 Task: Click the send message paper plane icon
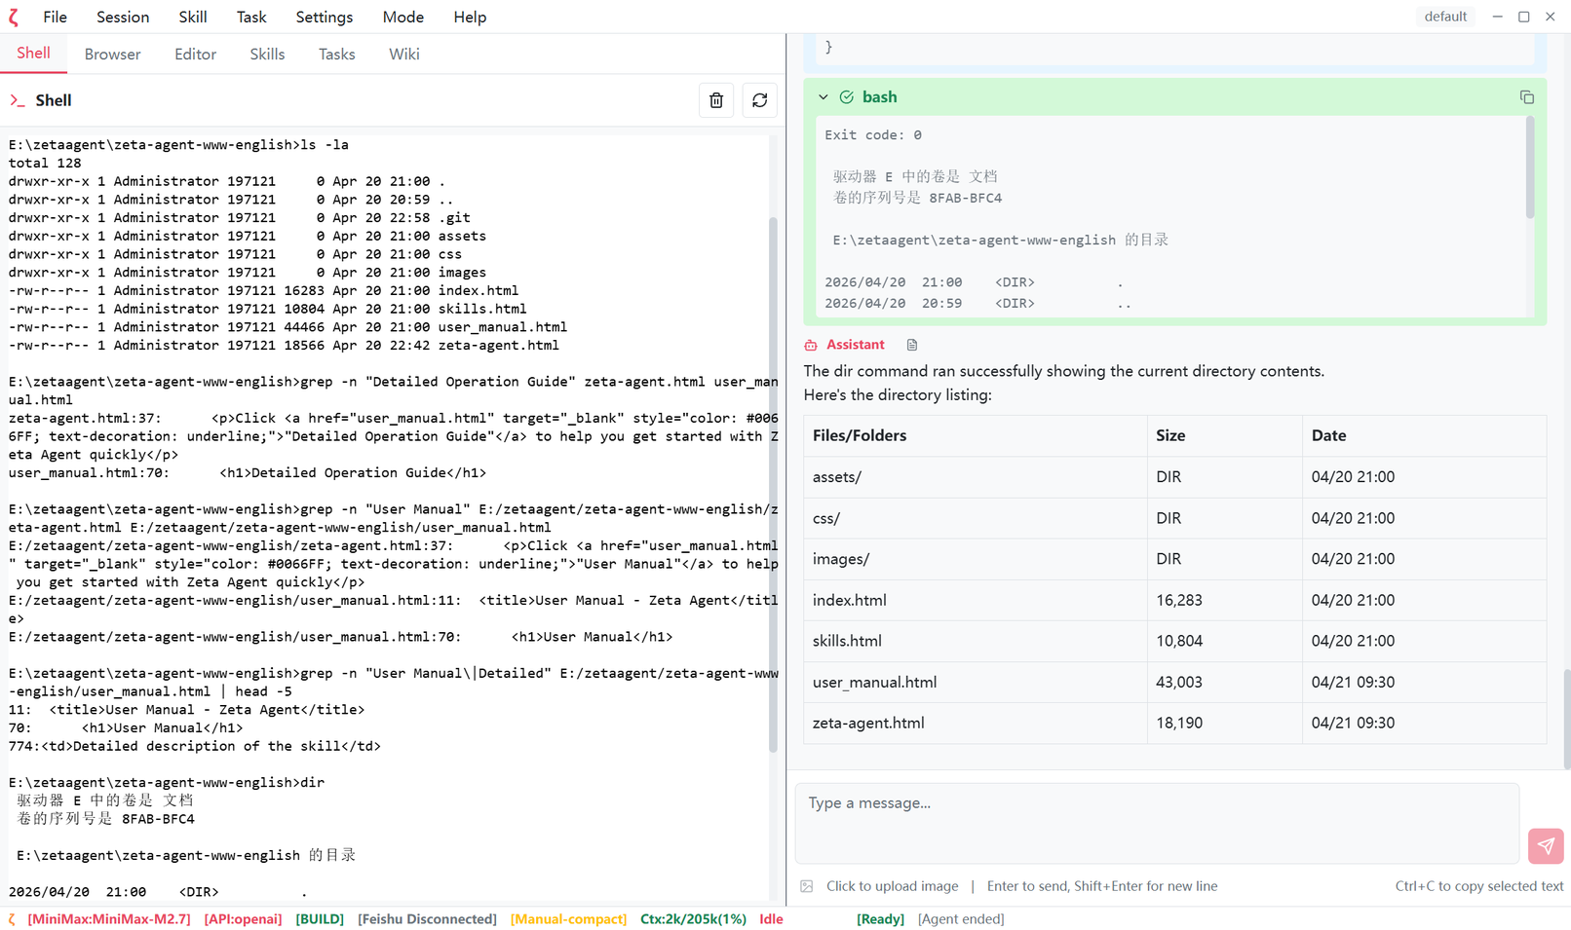1546,846
